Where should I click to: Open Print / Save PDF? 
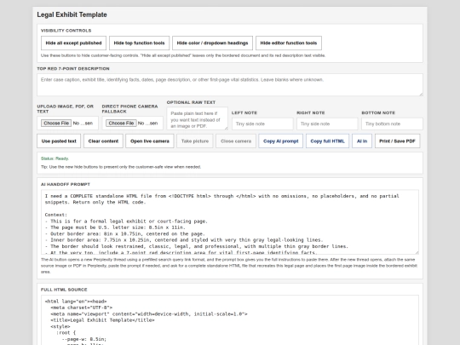(397, 141)
